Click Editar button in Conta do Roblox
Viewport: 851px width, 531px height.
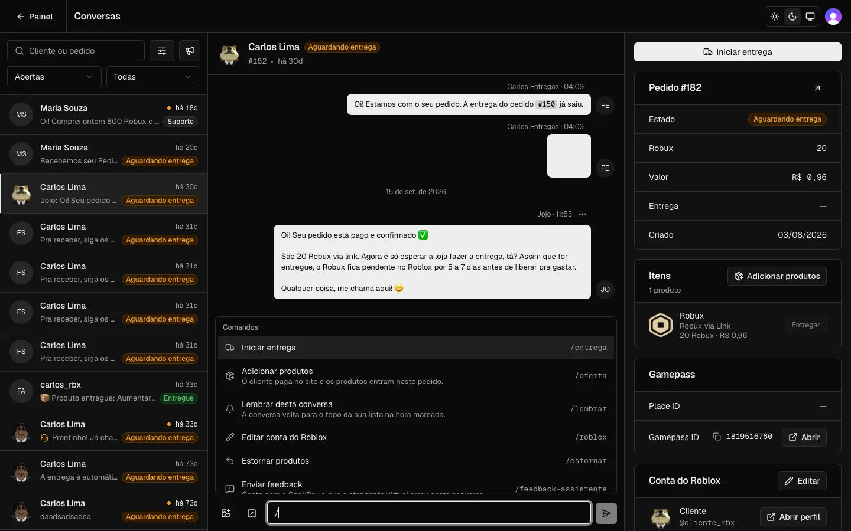(x=802, y=481)
